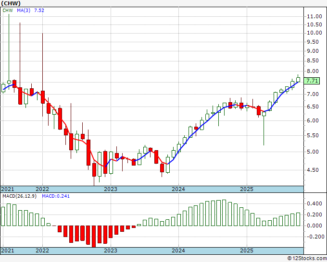Click 2021 on the MACD timeline
327x262 pixels.
[x=8, y=250]
